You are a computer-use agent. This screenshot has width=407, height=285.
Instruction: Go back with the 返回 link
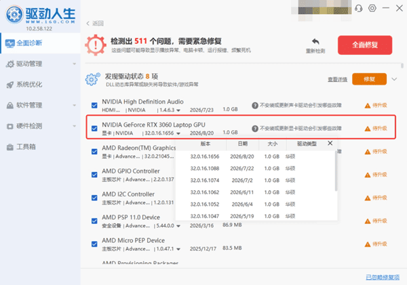[x=95, y=23]
